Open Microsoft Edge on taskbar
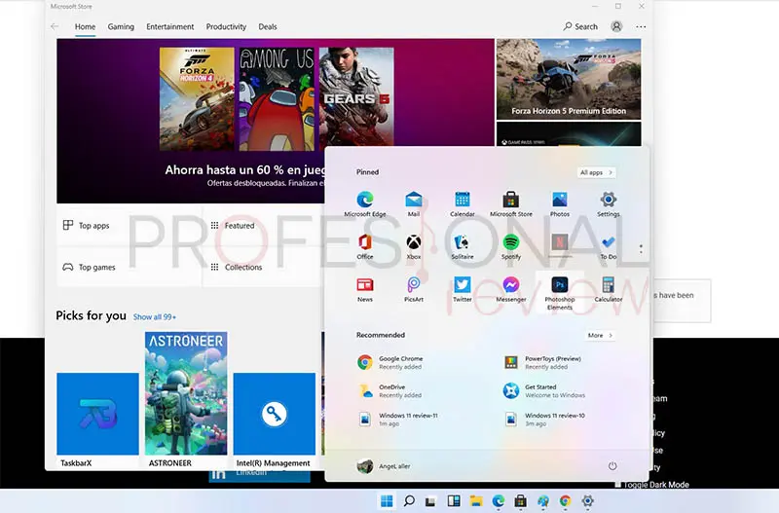Image resolution: width=779 pixels, height=513 pixels. [499, 501]
